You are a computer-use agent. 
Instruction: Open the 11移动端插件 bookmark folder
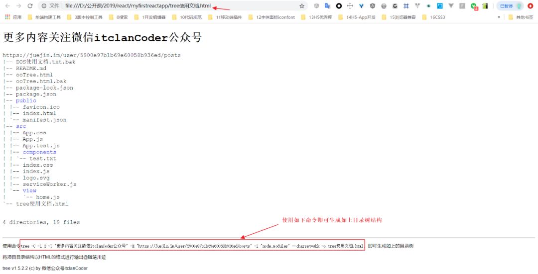[x=225, y=17]
